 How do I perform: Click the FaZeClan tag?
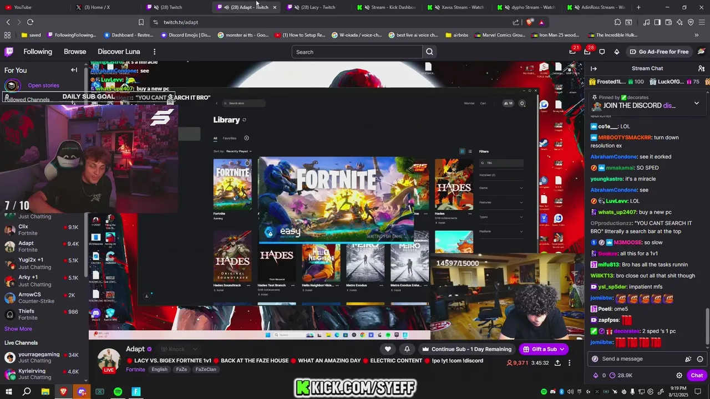(x=205, y=370)
